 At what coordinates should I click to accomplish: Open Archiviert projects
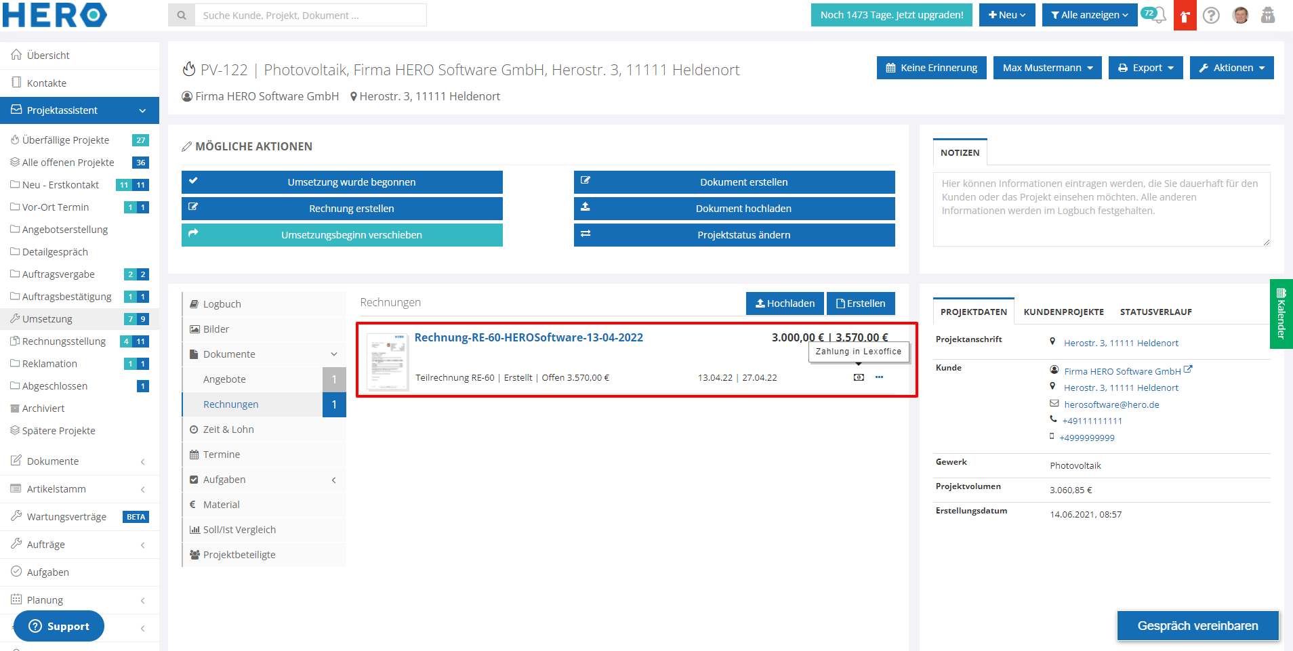[80, 408]
